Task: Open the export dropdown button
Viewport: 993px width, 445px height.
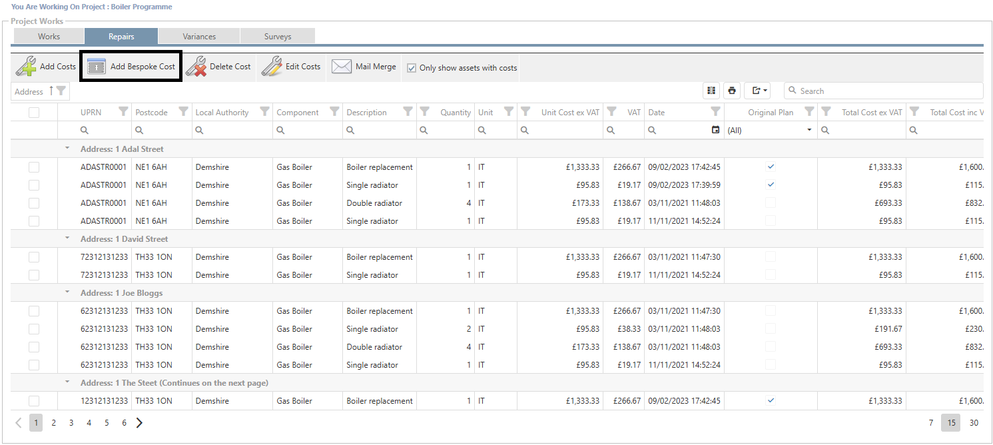Action: tap(760, 91)
